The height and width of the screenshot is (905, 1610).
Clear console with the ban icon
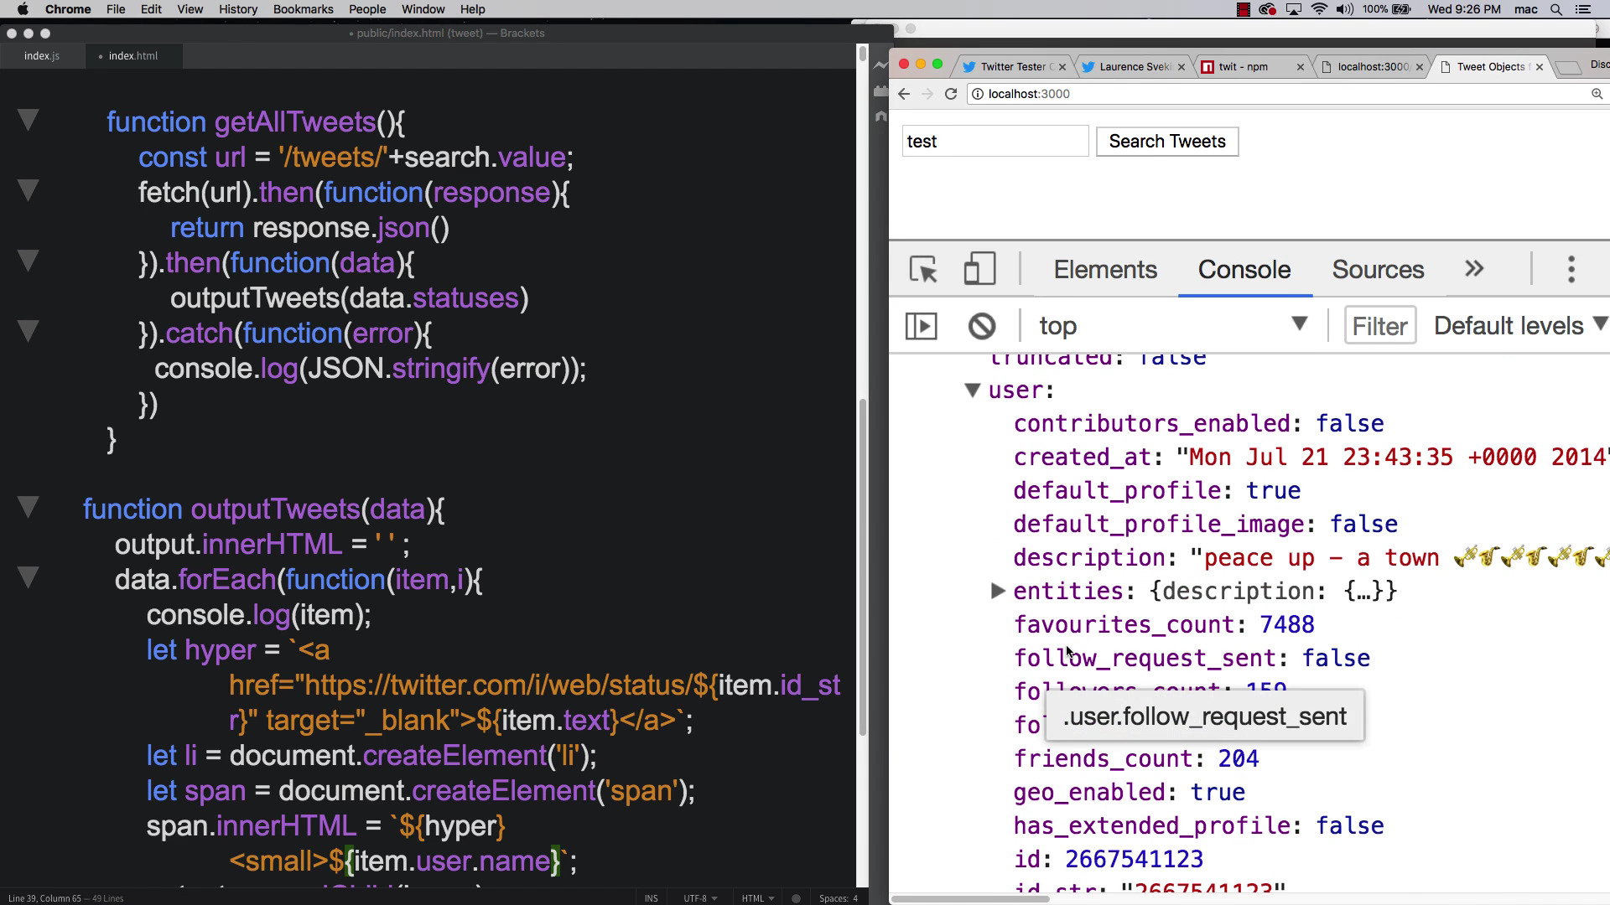click(982, 326)
